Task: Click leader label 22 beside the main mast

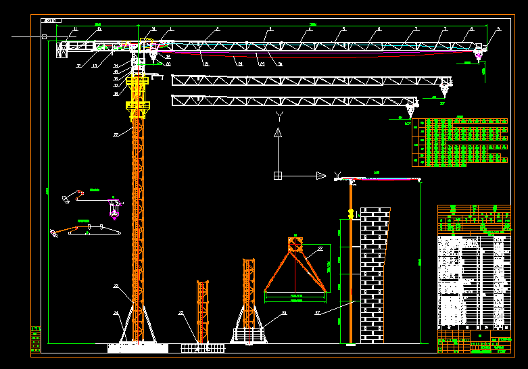Action: coord(116,134)
